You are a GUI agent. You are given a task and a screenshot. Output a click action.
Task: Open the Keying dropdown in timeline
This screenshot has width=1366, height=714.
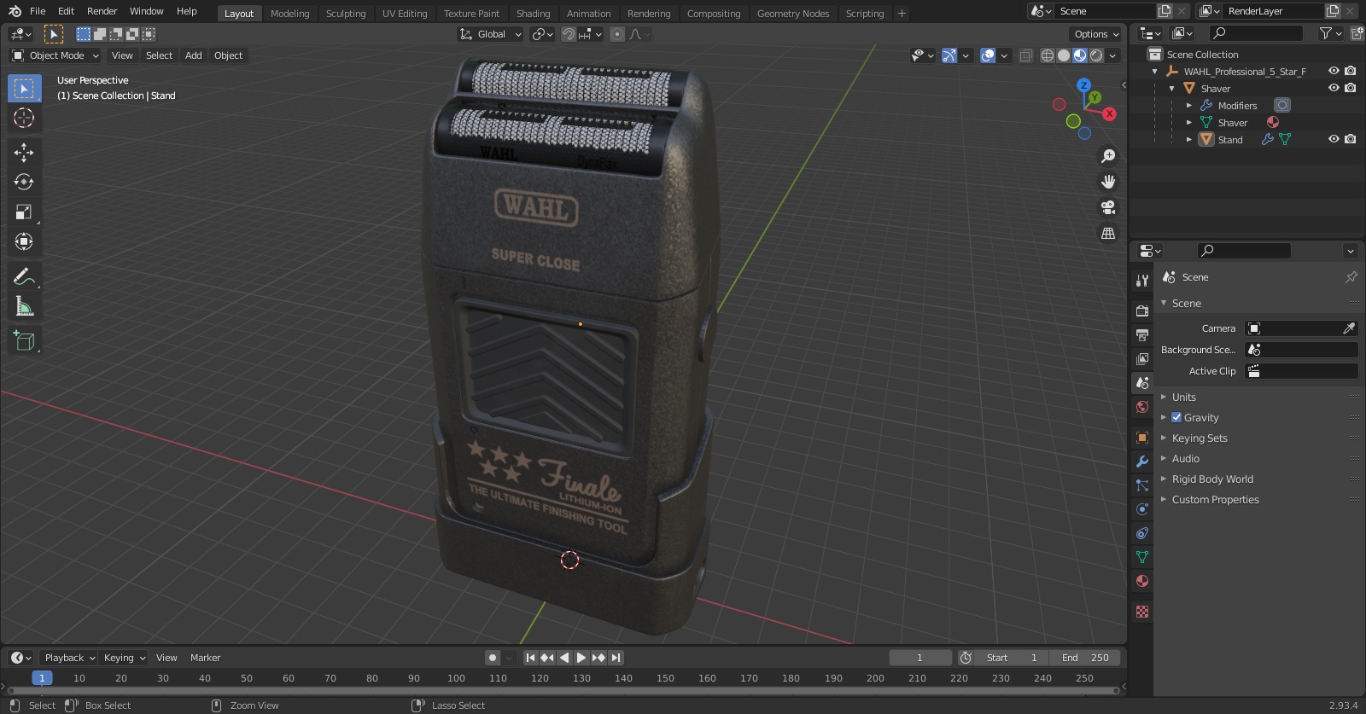(x=124, y=658)
